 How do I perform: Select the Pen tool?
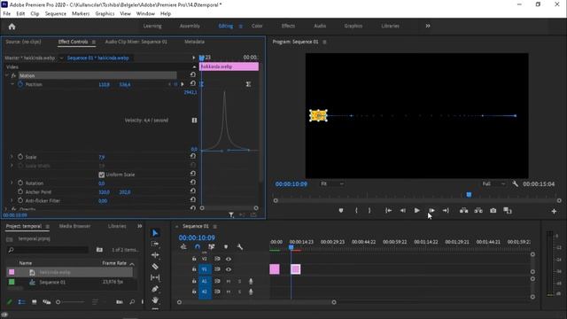[155, 289]
